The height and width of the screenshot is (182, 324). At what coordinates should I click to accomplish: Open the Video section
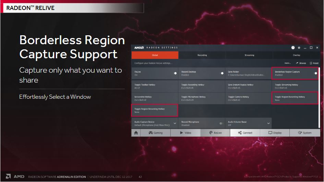pos(185,133)
